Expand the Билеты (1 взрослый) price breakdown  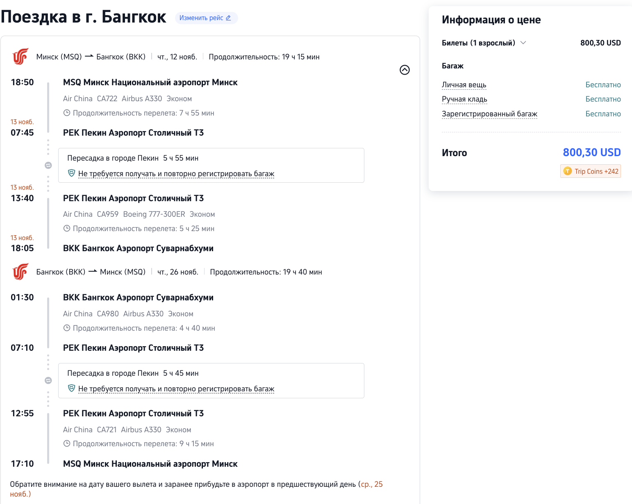tap(523, 43)
